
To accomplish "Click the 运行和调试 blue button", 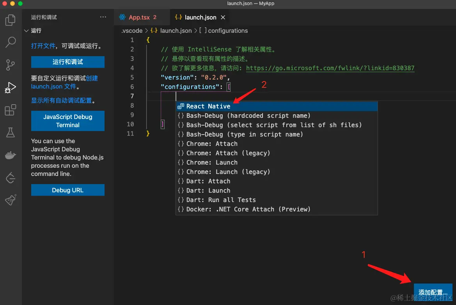I will (68, 62).
